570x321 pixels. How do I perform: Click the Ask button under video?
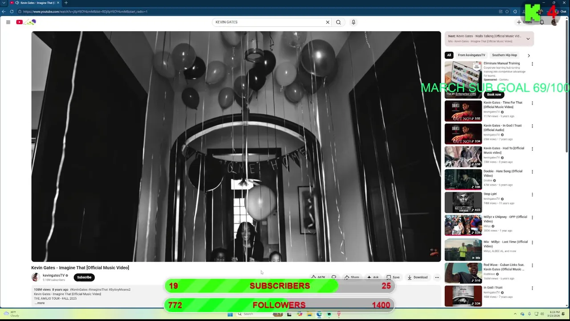[373, 277]
